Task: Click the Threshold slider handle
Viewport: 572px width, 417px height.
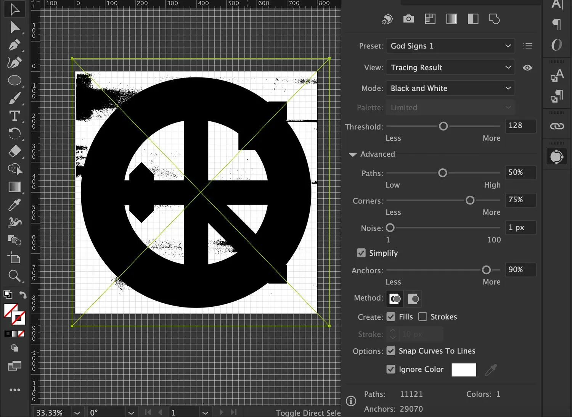Action: 443,126
